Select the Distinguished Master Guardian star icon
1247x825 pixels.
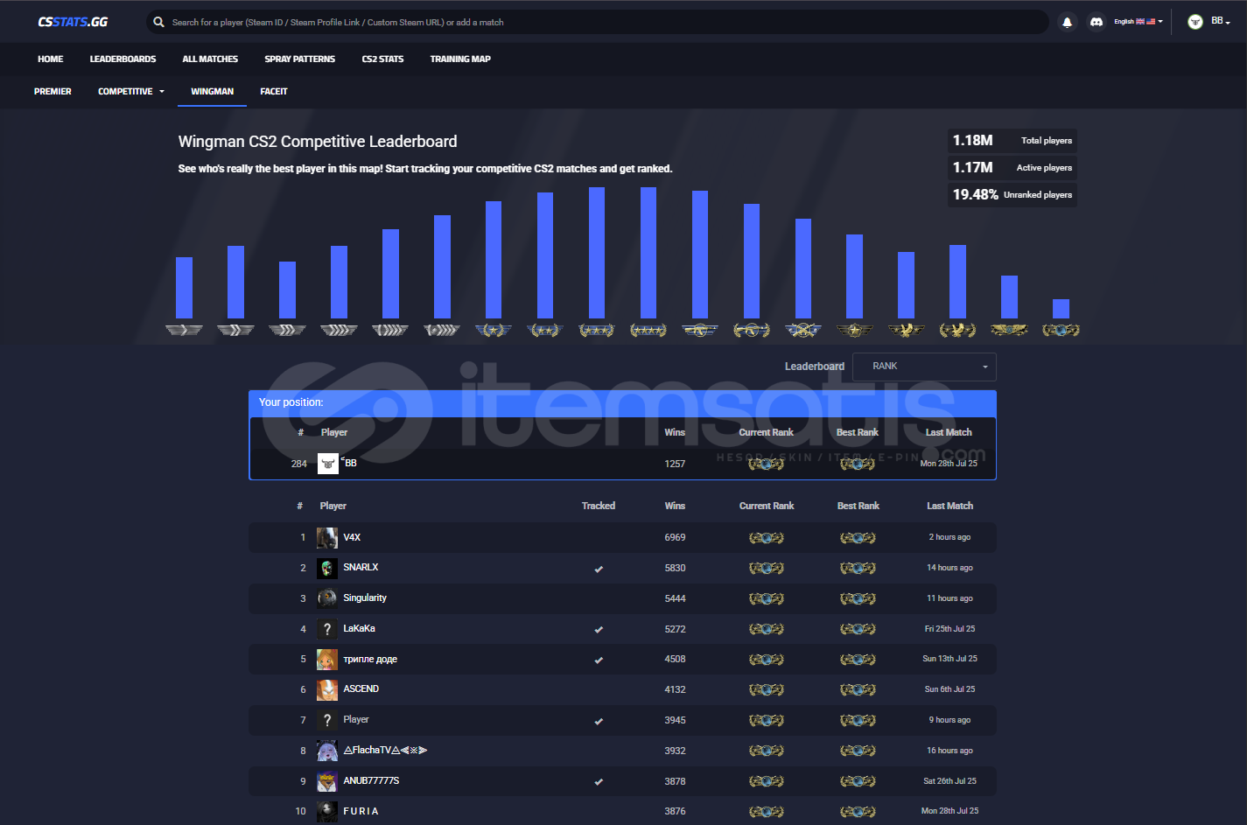tap(854, 330)
